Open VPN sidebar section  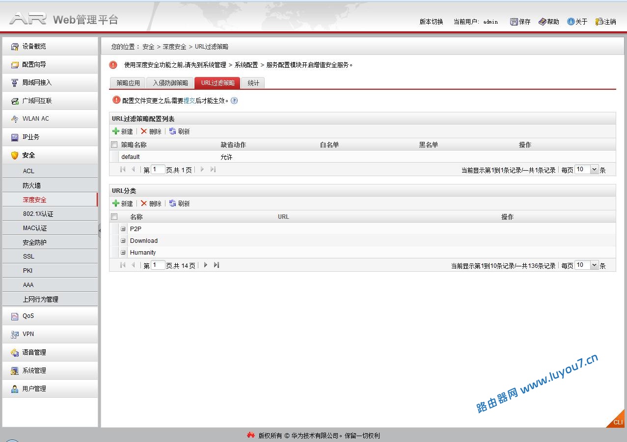(x=50, y=334)
